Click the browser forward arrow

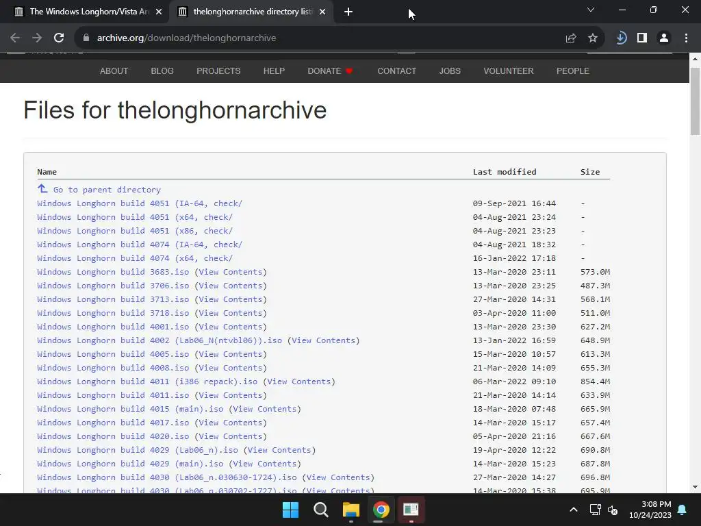point(37,38)
